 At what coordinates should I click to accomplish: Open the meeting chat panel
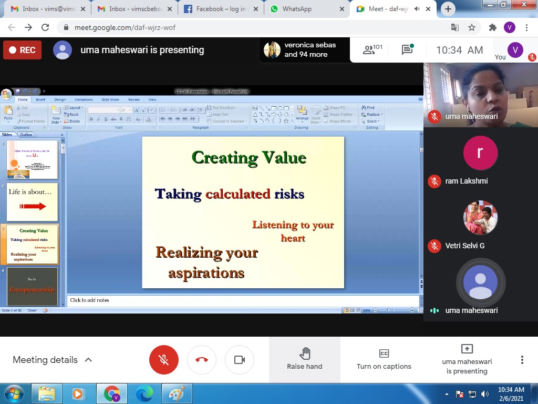407,50
